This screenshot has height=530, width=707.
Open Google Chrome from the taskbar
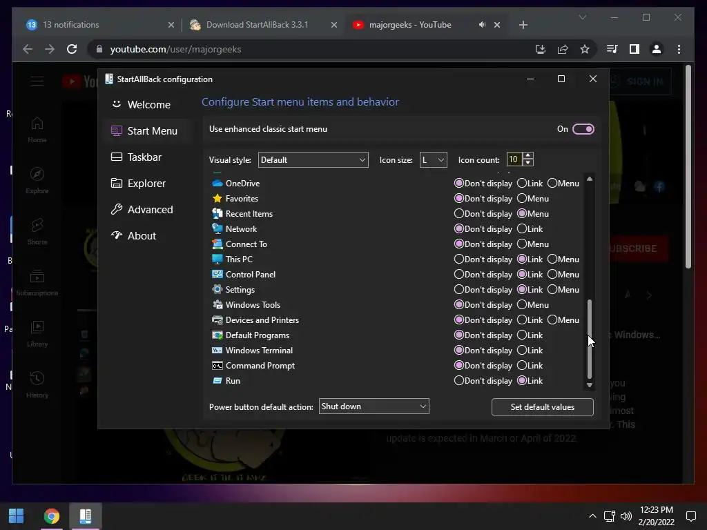coord(51,516)
